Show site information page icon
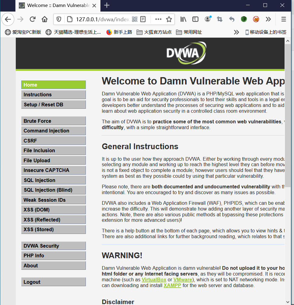Image resolution: width=294 pixels, height=305 pixels. coord(70,19)
